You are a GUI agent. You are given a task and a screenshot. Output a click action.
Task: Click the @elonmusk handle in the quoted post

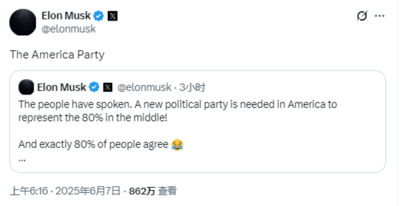(145, 87)
